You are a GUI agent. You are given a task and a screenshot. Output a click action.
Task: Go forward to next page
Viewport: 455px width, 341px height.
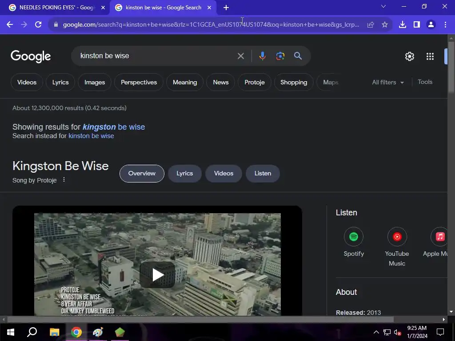[24, 25]
